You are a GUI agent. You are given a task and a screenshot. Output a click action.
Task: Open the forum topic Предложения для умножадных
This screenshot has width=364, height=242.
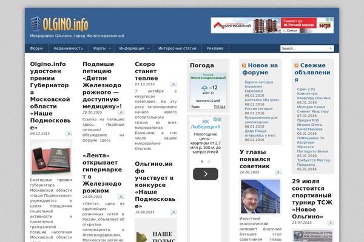point(261,120)
